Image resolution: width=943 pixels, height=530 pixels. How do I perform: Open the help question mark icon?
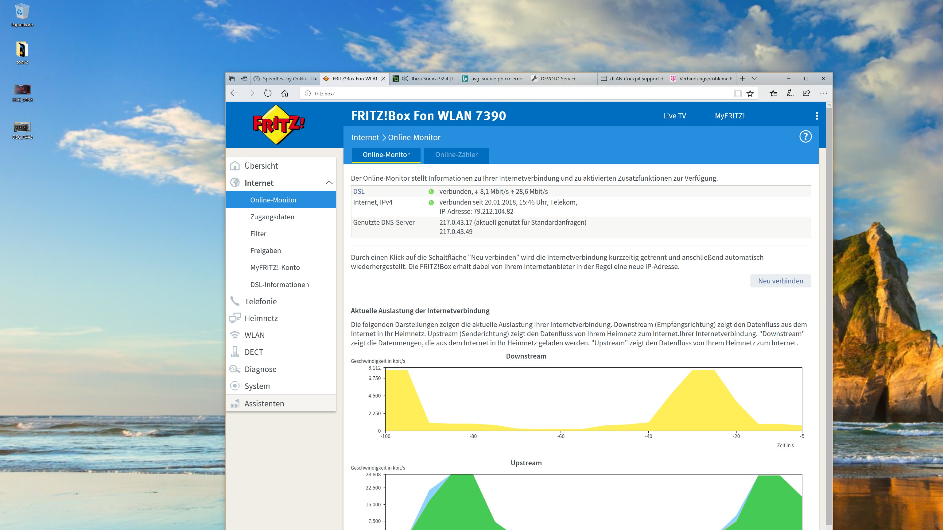(x=805, y=137)
